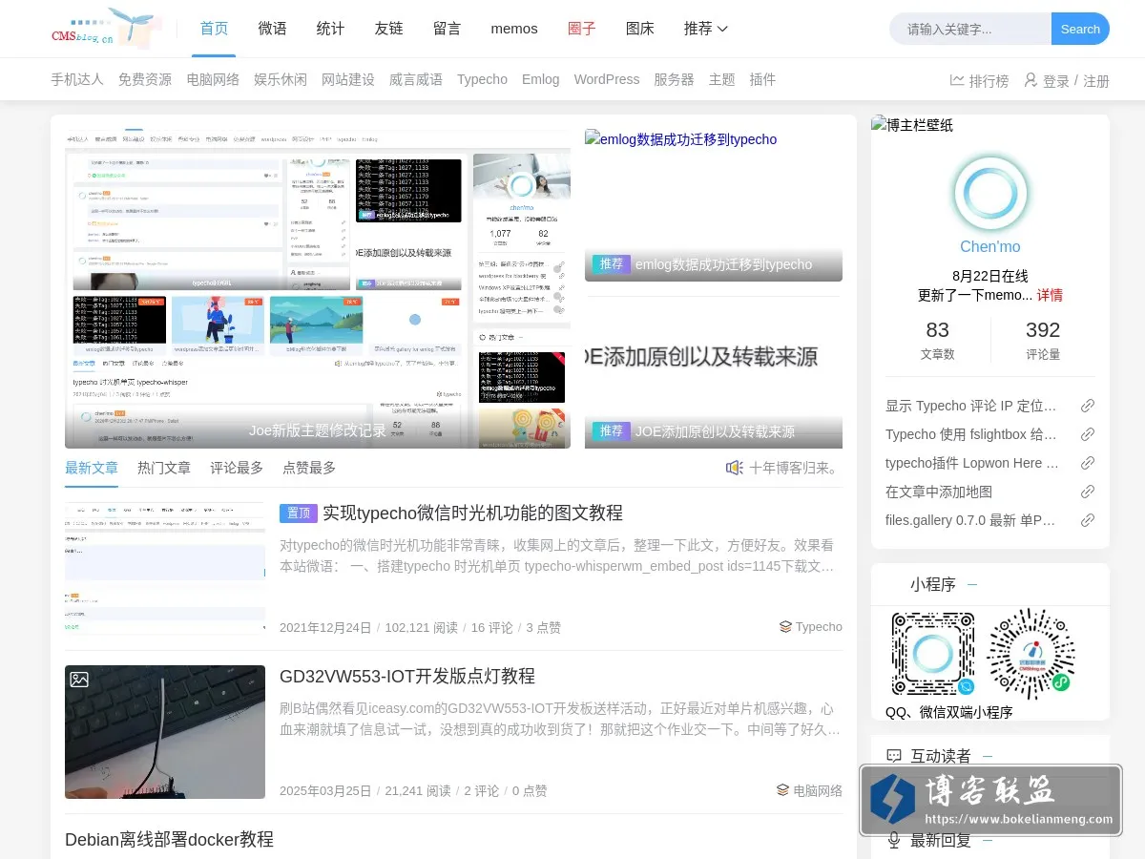1145x859 pixels.
Task: Open the 威言威语 category
Action: 416,79
